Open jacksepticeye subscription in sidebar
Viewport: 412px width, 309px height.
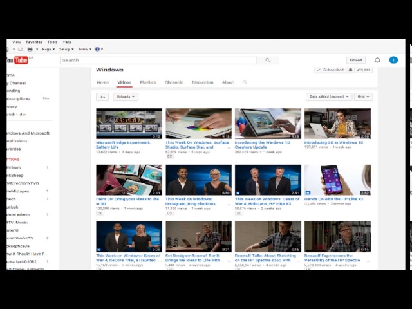18,246
